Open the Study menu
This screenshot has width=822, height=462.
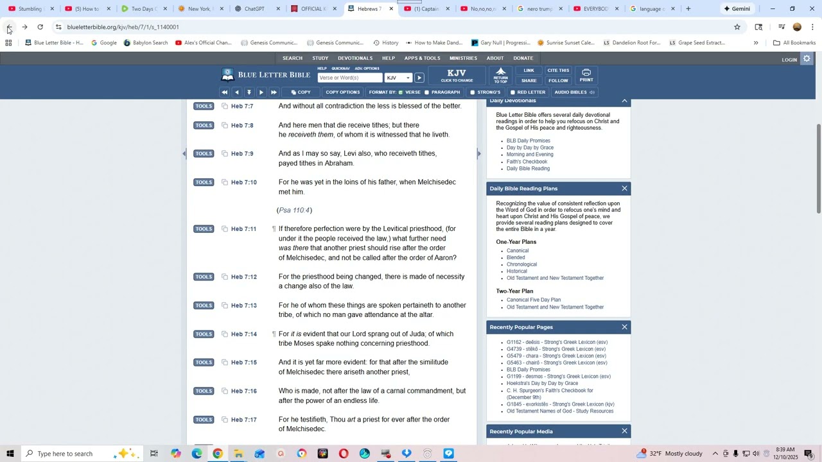pos(320,58)
